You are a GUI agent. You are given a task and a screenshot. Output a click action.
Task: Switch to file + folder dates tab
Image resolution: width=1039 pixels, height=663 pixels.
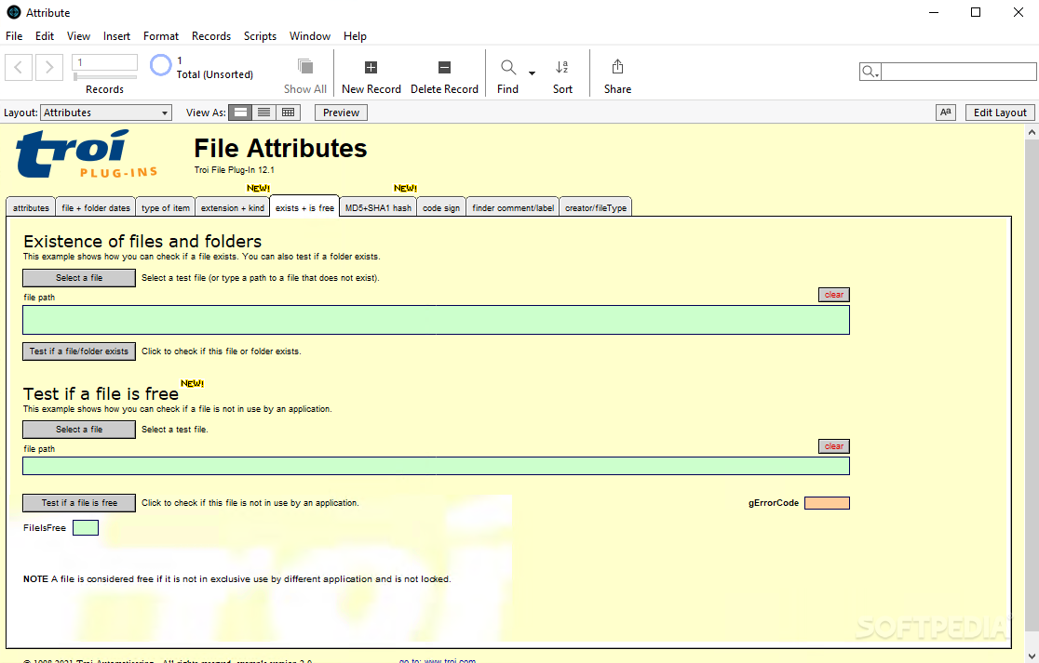point(96,207)
